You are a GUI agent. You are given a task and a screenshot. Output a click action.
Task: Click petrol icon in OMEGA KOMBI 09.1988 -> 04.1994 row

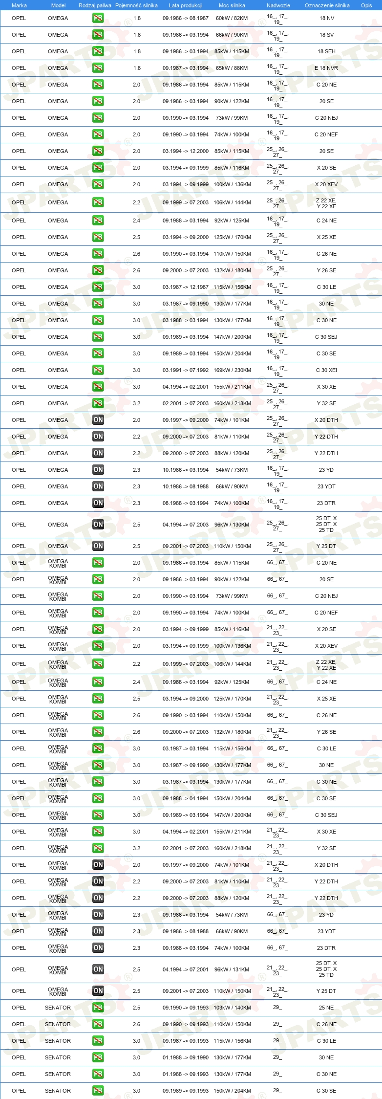click(x=98, y=798)
